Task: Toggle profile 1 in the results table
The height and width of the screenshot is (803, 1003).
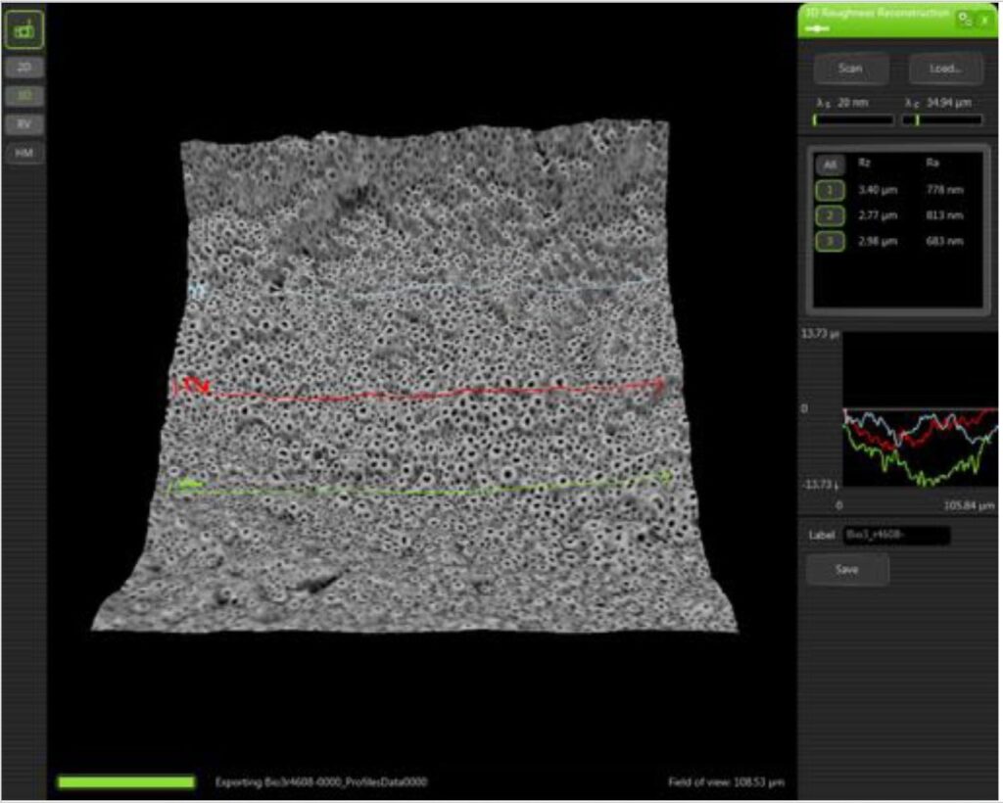Action: [x=830, y=190]
